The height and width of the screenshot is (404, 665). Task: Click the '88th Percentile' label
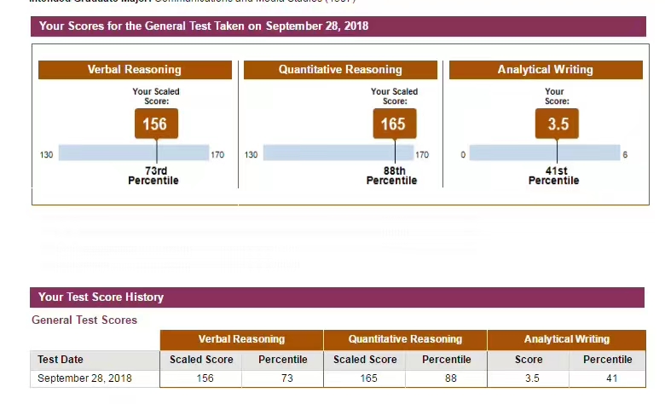click(392, 176)
